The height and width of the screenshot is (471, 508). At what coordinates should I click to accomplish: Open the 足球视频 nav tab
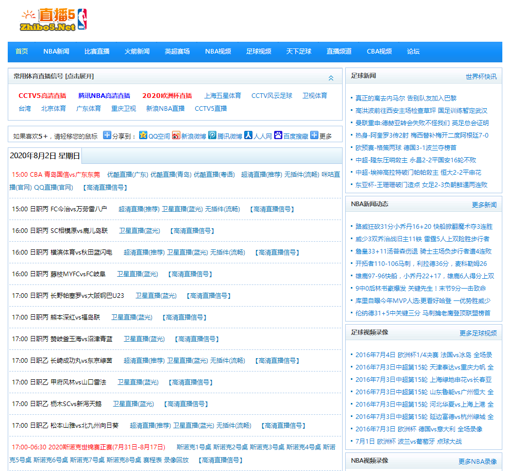[x=259, y=51]
